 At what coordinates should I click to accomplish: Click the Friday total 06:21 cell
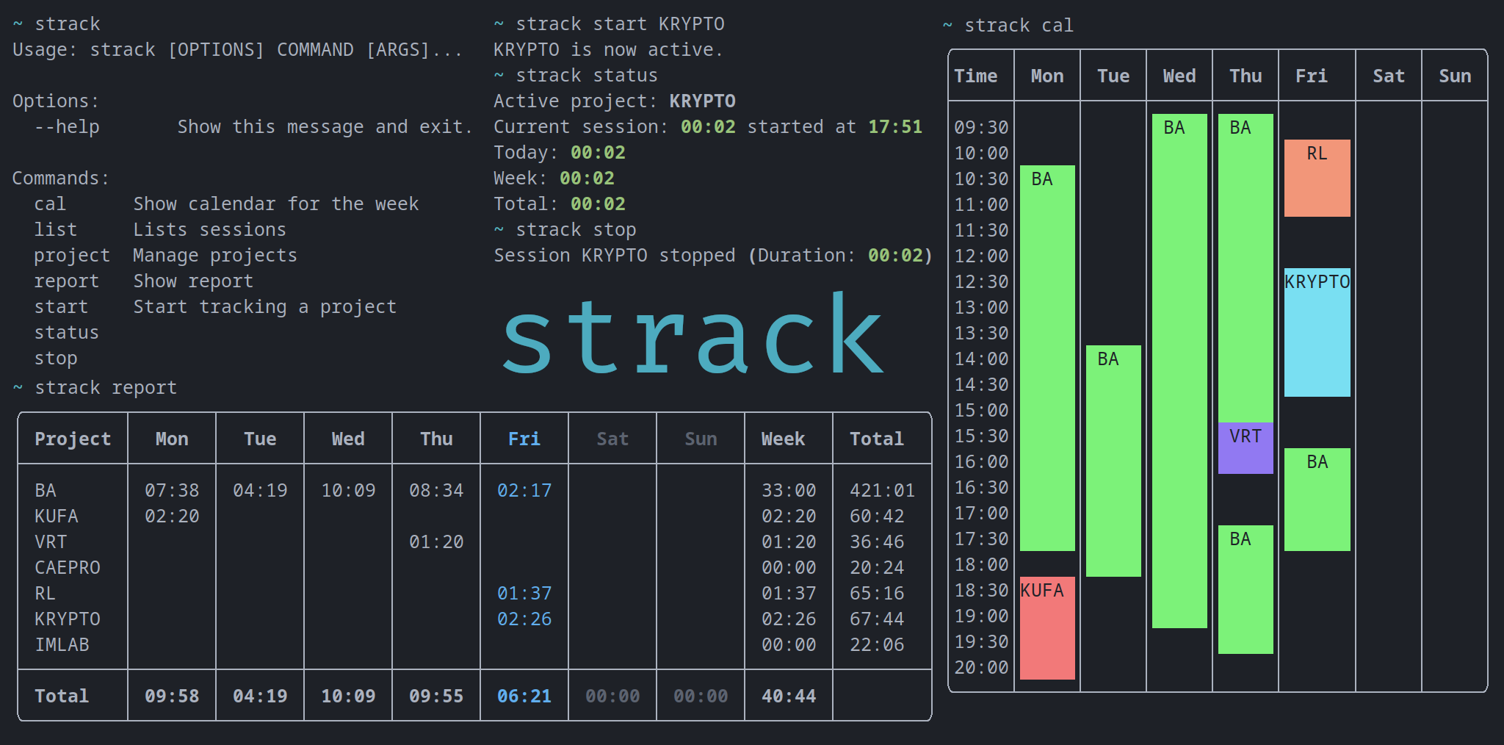[x=524, y=696]
